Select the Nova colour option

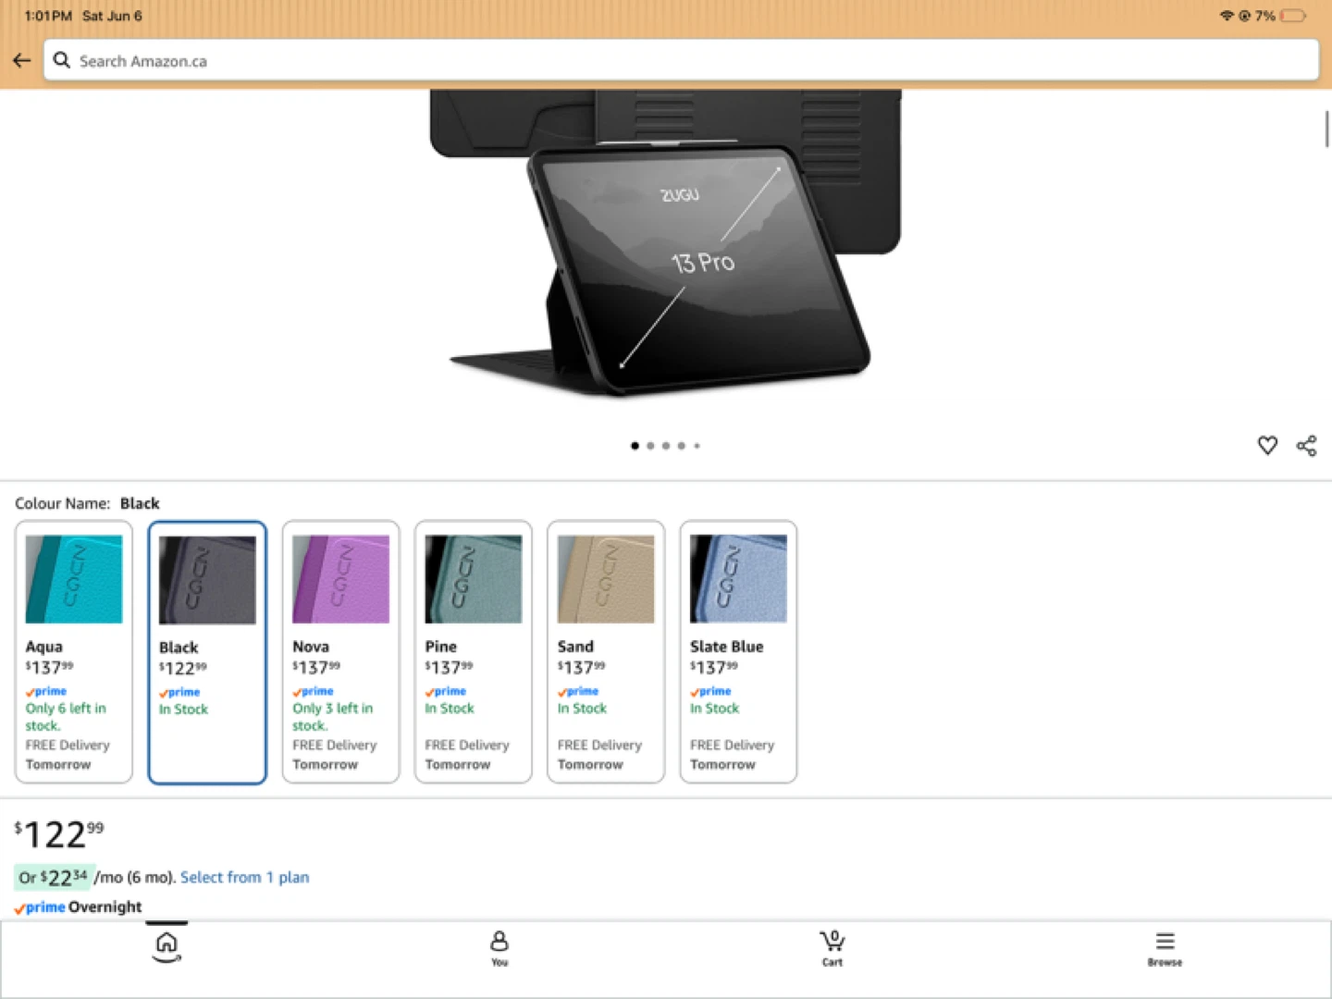pyautogui.click(x=340, y=652)
